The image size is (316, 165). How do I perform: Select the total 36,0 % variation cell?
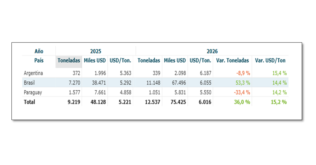[242, 102]
